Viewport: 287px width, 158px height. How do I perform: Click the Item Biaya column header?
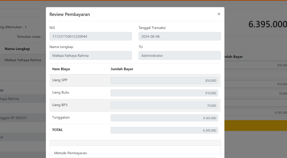61,69
